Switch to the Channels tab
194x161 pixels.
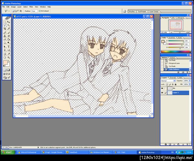coord(172,78)
